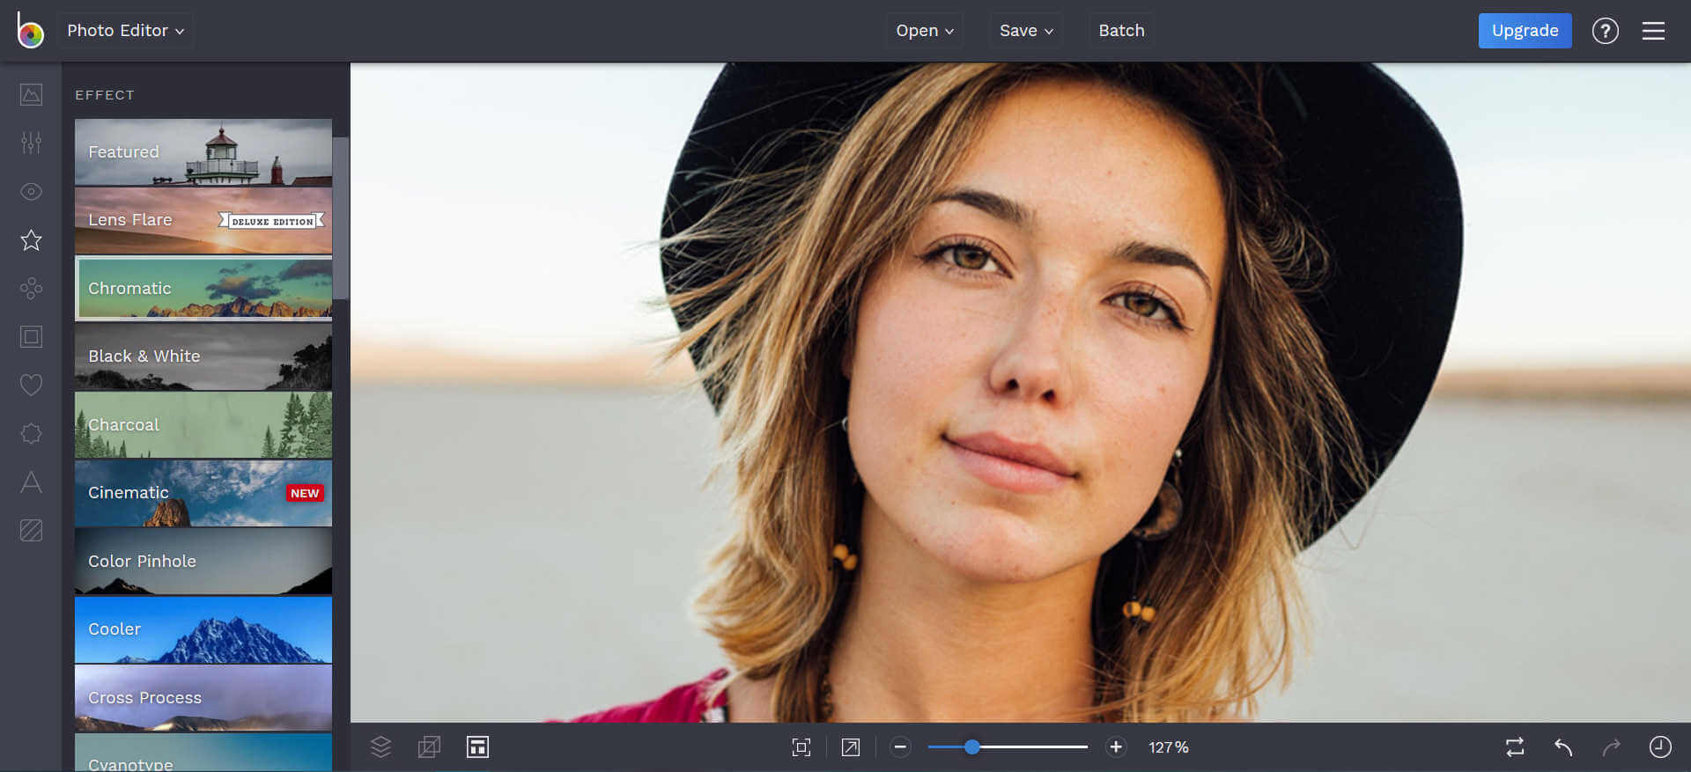
Task: Open the Graphics badge icon
Action: (x=31, y=433)
